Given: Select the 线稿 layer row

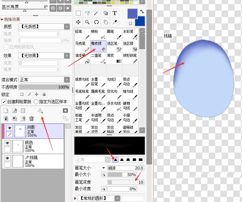Looking at the screenshot, I should [33, 161].
